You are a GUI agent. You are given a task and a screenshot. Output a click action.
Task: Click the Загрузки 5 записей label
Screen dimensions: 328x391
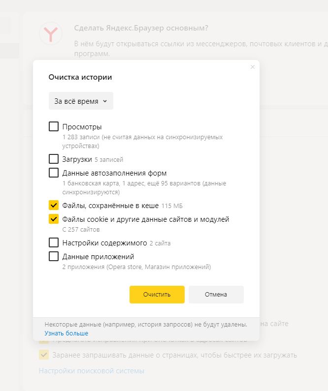tap(93, 159)
